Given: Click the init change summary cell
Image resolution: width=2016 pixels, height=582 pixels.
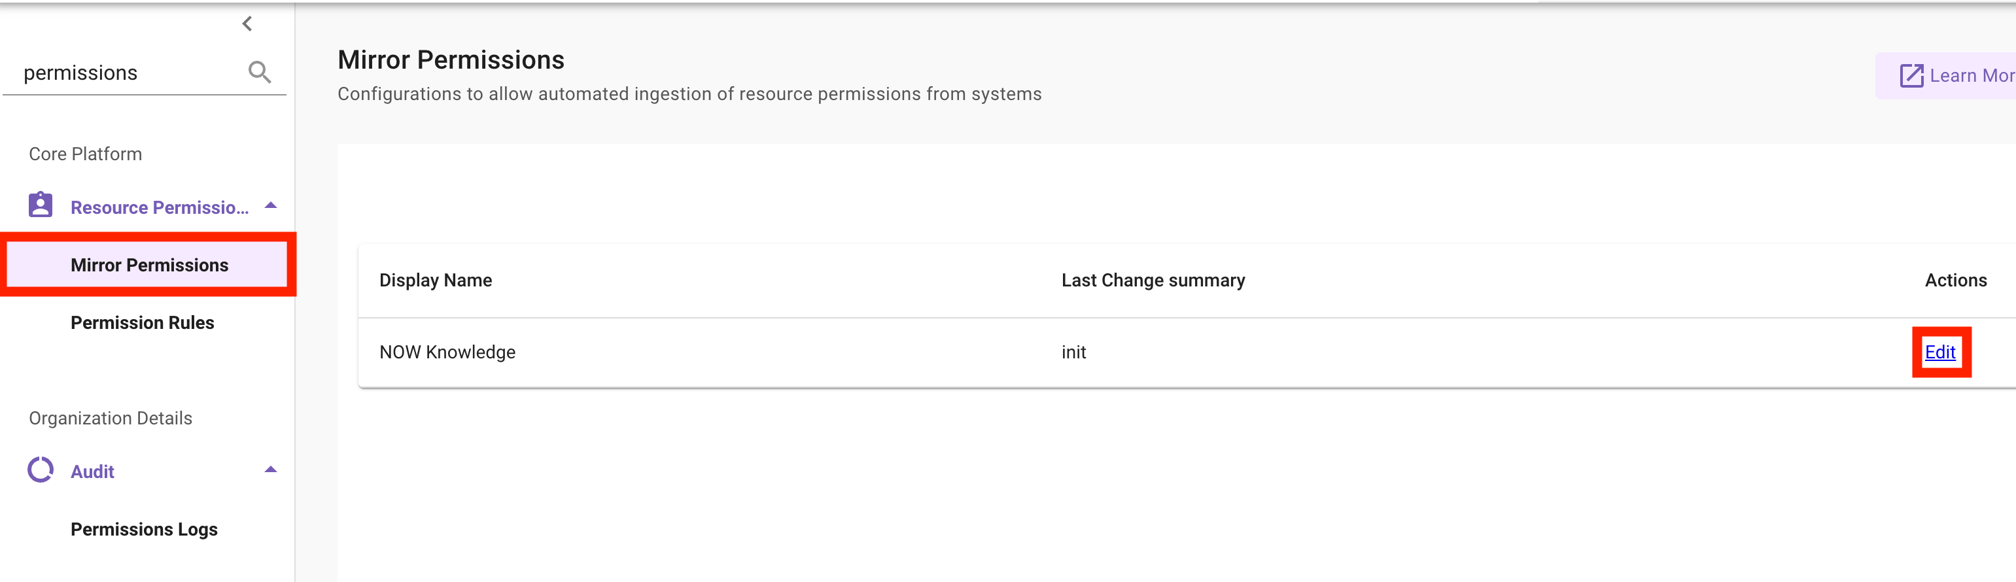Looking at the screenshot, I should (1074, 352).
